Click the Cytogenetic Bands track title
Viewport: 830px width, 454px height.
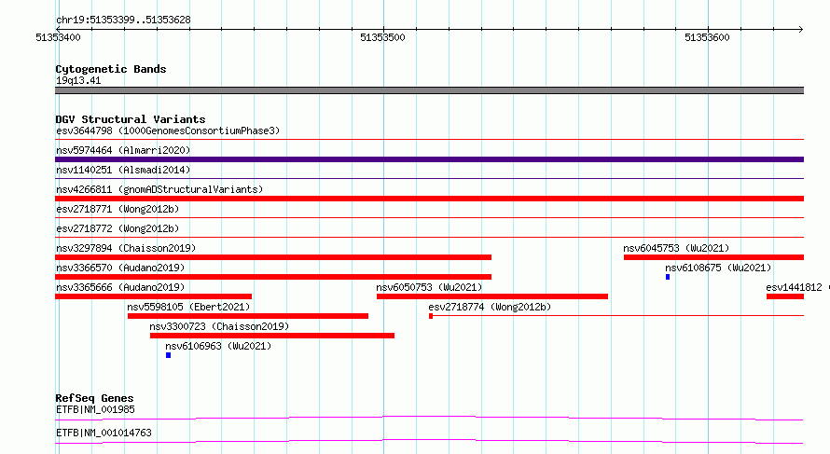pos(111,69)
